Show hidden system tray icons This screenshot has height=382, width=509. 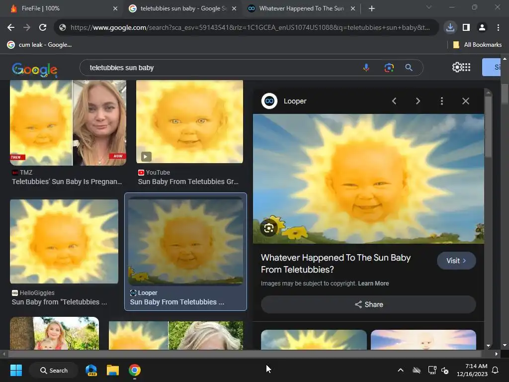pos(401,370)
